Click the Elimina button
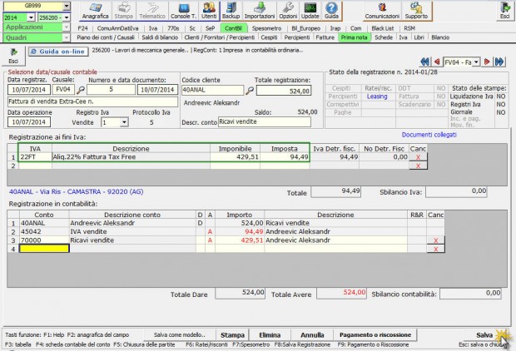 click(270, 335)
